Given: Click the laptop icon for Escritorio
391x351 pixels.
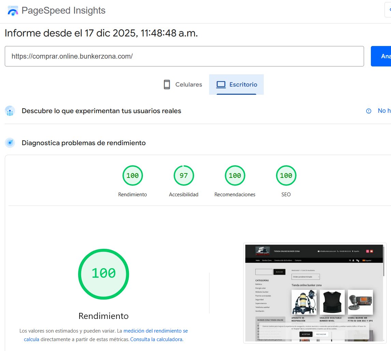Looking at the screenshot, I should (221, 85).
